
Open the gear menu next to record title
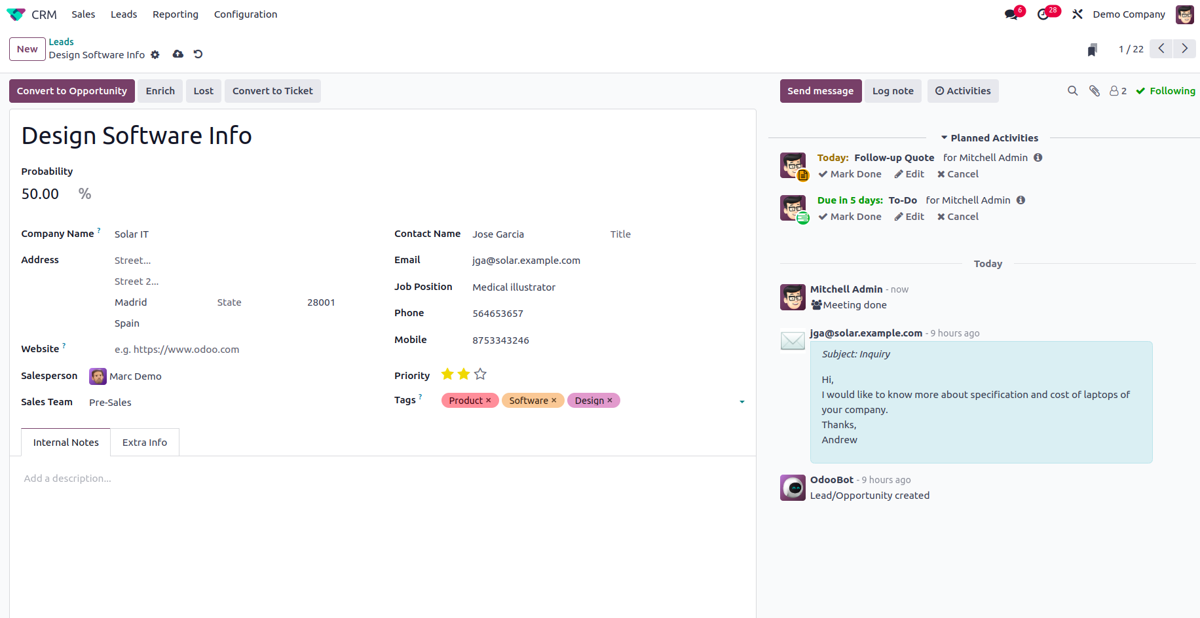click(x=155, y=55)
